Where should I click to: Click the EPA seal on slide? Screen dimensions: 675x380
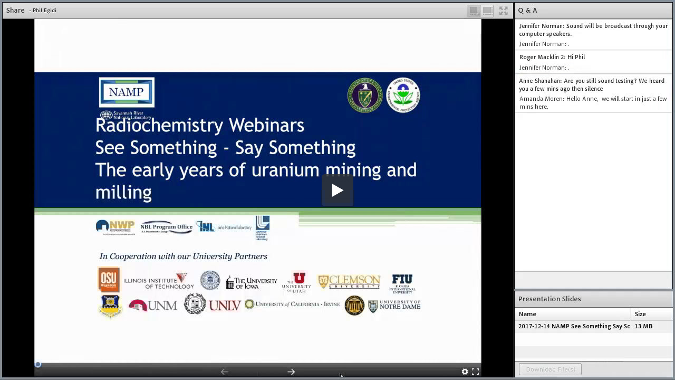403,95
